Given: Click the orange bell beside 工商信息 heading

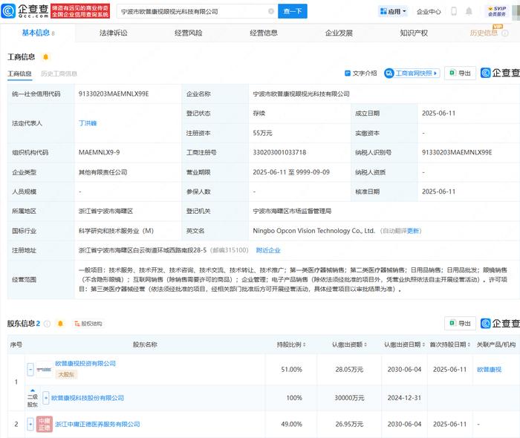Looking at the screenshot, I should tap(46, 57).
